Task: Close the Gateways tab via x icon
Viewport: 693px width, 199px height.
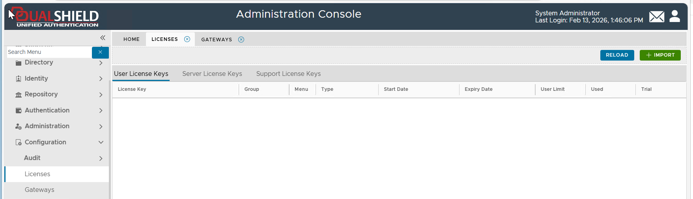Action: tap(241, 39)
